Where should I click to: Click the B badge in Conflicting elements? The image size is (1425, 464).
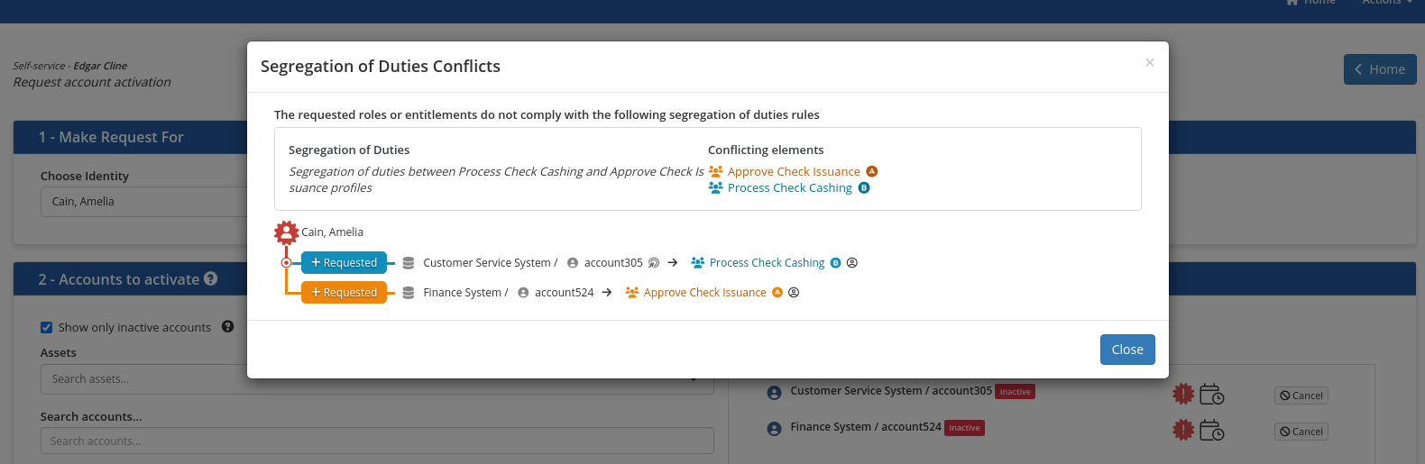pos(864,187)
